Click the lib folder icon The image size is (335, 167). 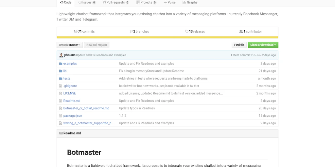click(x=61, y=71)
